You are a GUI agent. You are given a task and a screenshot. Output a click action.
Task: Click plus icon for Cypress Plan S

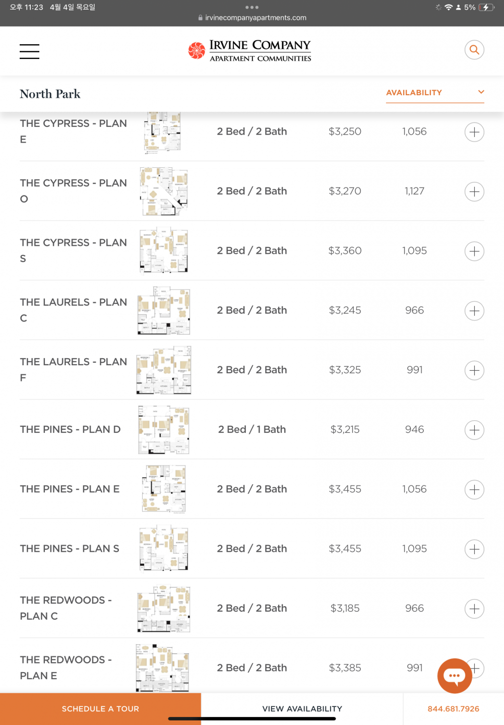(474, 251)
